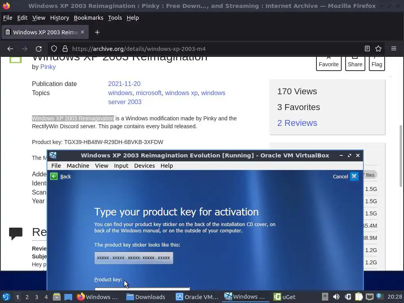Click the update notifier tray icon
Screen dimensions: 404x303
coord(379,296)
